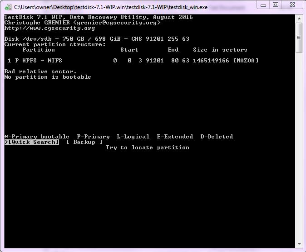Click the 'D=Deleted' legend entry
Image resolution: width=306 pixels, height=252 pixels.
coord(217,137)
